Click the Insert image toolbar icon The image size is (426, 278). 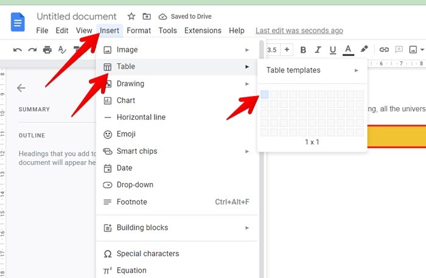click(413, 50)
